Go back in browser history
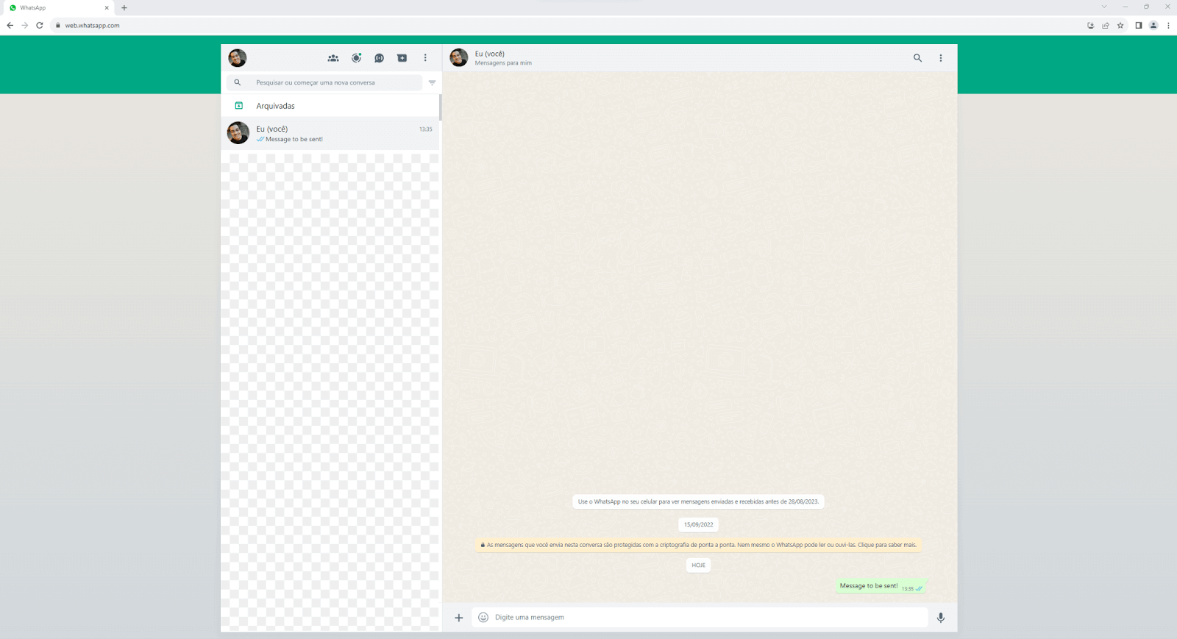The height and width of the screenshot is (639, 1177). (x=10, y=25)
